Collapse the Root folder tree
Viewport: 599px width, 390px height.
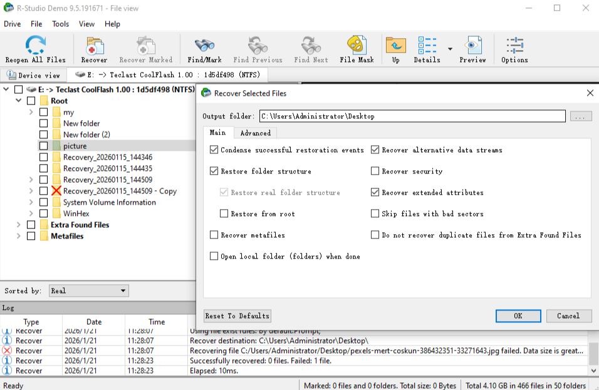pos(18,100)
